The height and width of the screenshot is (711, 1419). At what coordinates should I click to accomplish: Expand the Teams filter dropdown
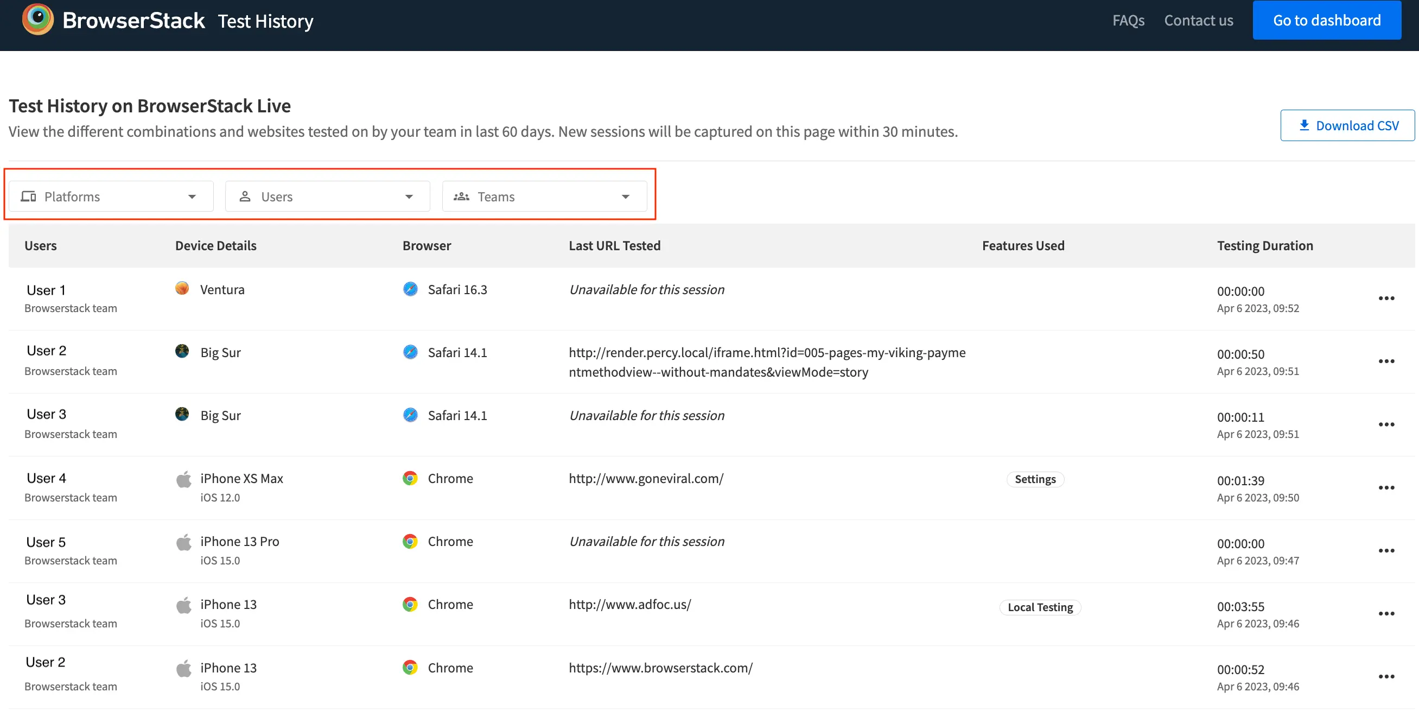[x=544, y=197]
